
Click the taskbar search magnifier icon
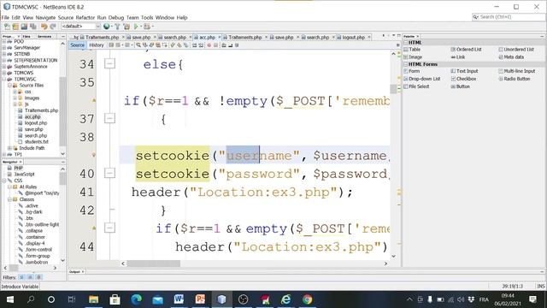click(x=31, y=299)
